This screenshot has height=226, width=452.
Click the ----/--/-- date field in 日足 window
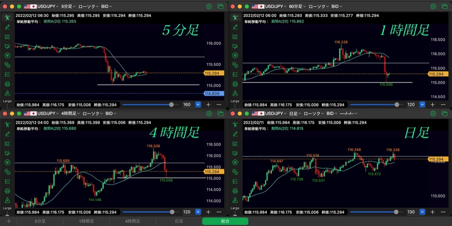347,113
